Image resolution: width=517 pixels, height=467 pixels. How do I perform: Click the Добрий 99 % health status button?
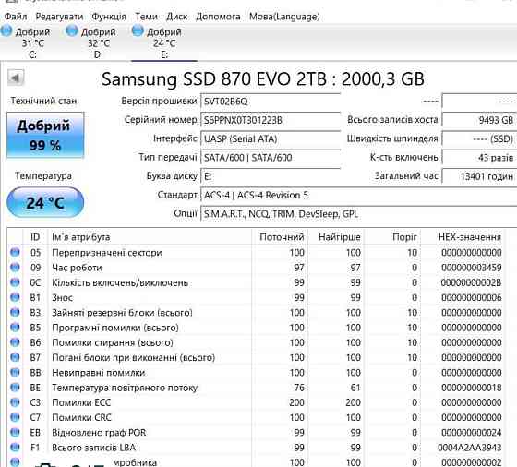coord(45,135)
